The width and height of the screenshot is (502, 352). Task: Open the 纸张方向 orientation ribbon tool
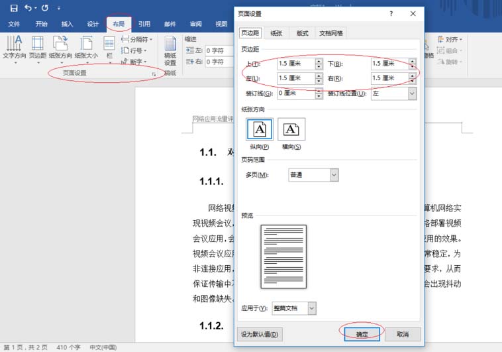pyautogui.click(x=60, y=49)
